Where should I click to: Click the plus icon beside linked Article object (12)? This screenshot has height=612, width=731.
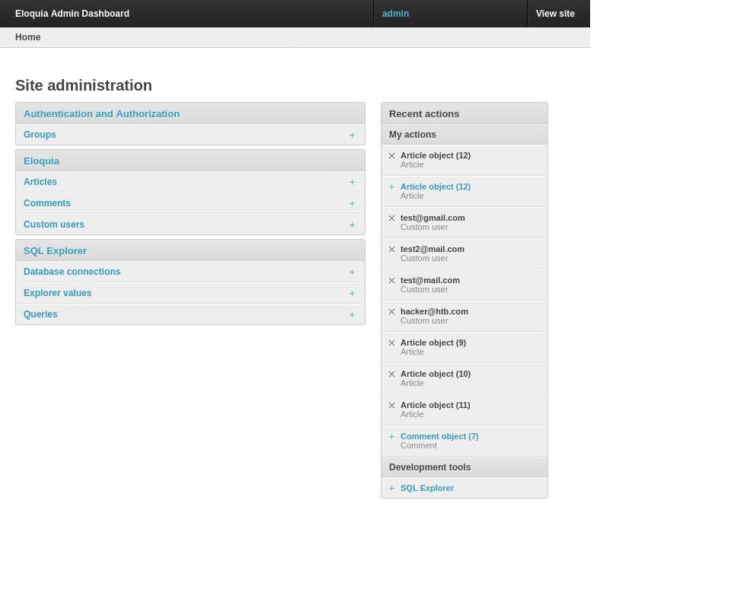pyautogui.click(x=391, y=187)
